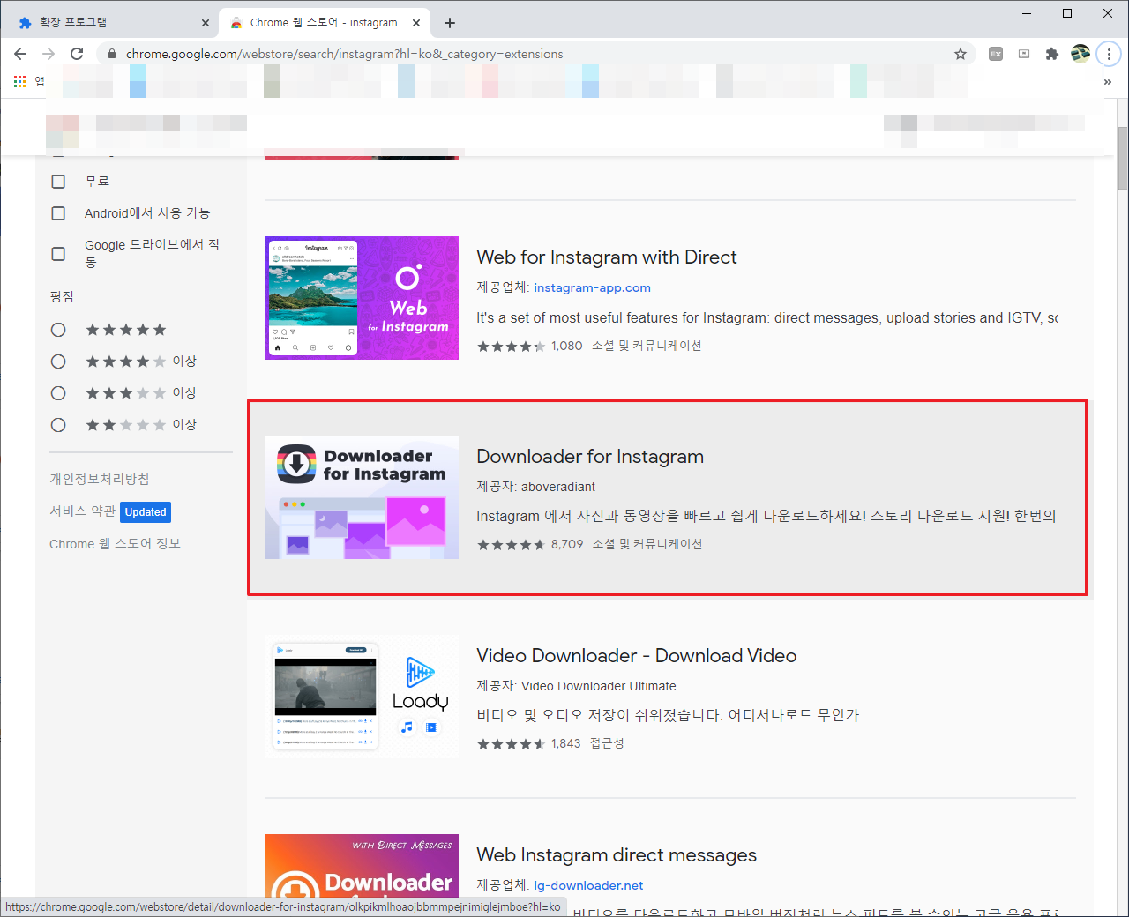The image size is (1129, 917).
Task: Open the Downloader for Instagram title
Action: pos(590,457)
